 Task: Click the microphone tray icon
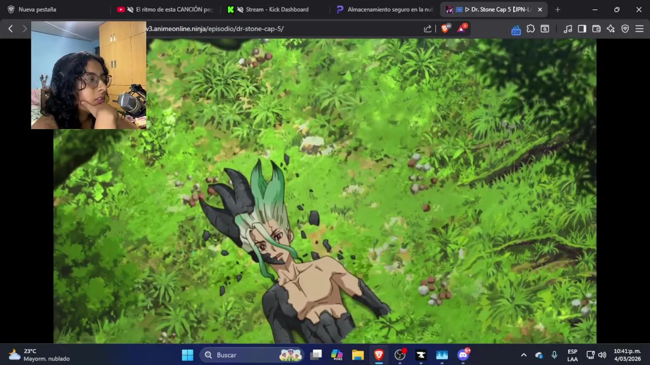click(x=555, y=355)
